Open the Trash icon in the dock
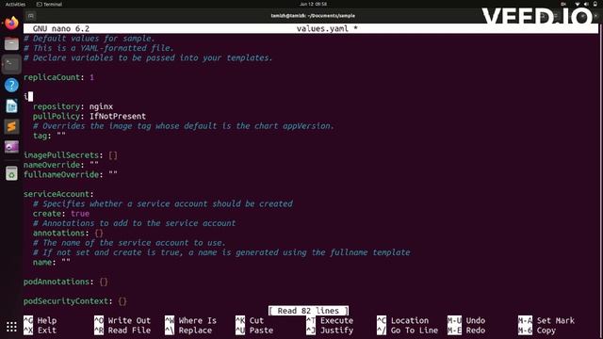Viewport: 603px width, 339px height. pos(11,173)
